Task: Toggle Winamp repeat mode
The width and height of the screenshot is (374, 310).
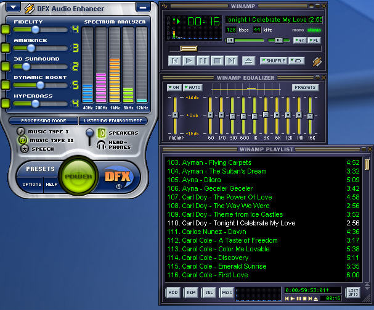Action: click(296, 61)
